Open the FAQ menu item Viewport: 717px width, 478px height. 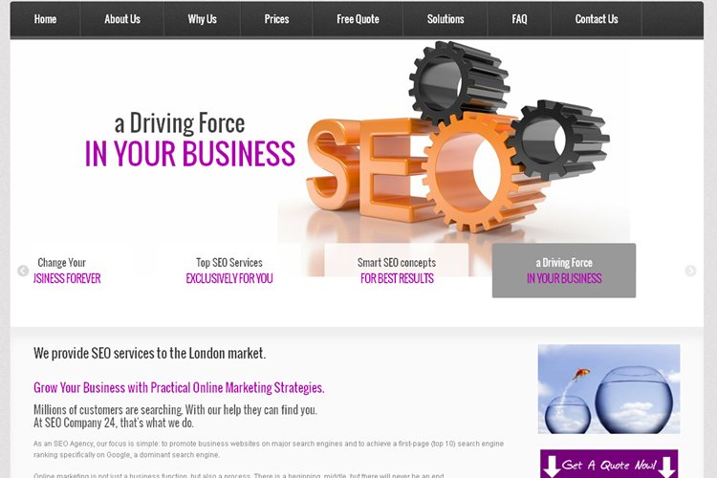519,19
